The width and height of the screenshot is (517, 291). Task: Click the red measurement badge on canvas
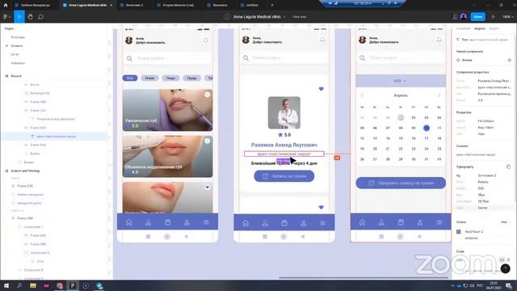337,158
